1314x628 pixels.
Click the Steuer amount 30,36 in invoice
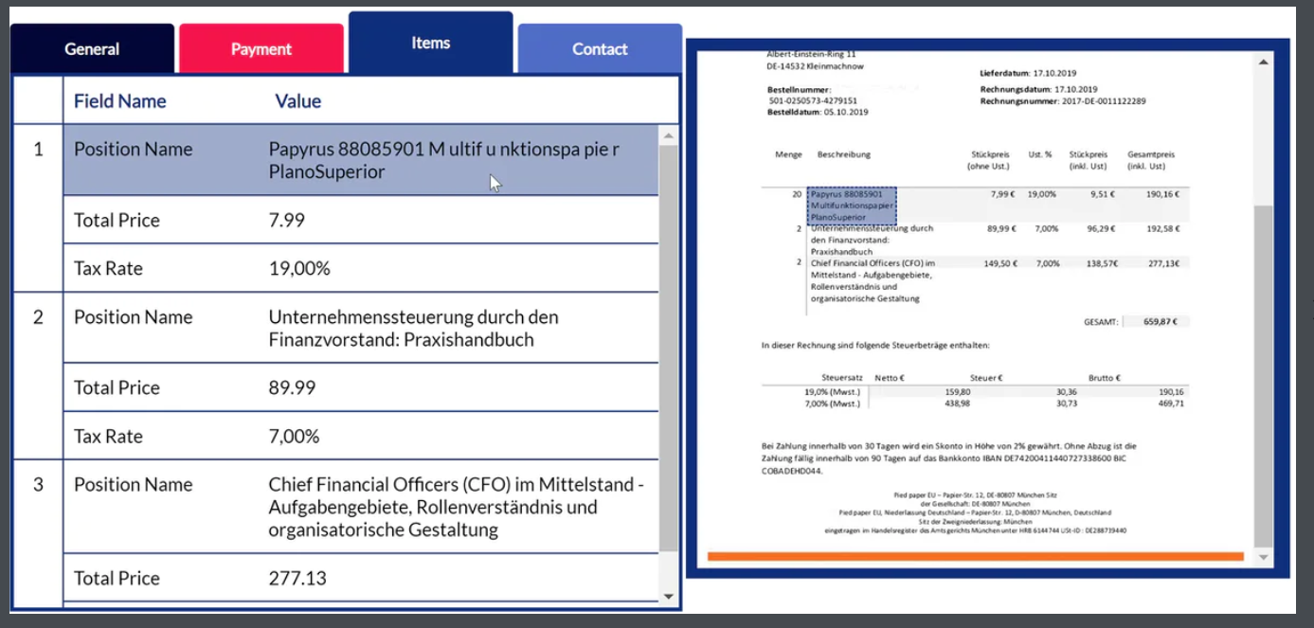[1067, 390]
